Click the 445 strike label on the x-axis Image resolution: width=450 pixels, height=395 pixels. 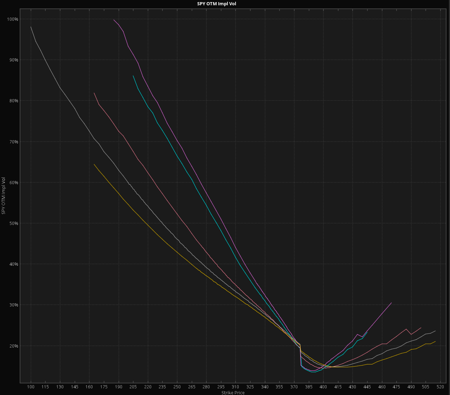367,387
